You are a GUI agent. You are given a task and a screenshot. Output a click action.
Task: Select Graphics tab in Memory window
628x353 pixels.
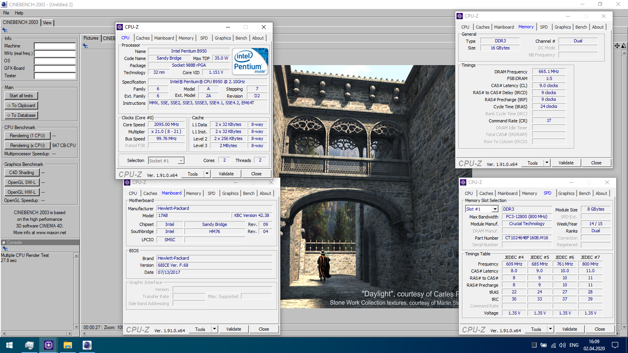click(563, 27)
